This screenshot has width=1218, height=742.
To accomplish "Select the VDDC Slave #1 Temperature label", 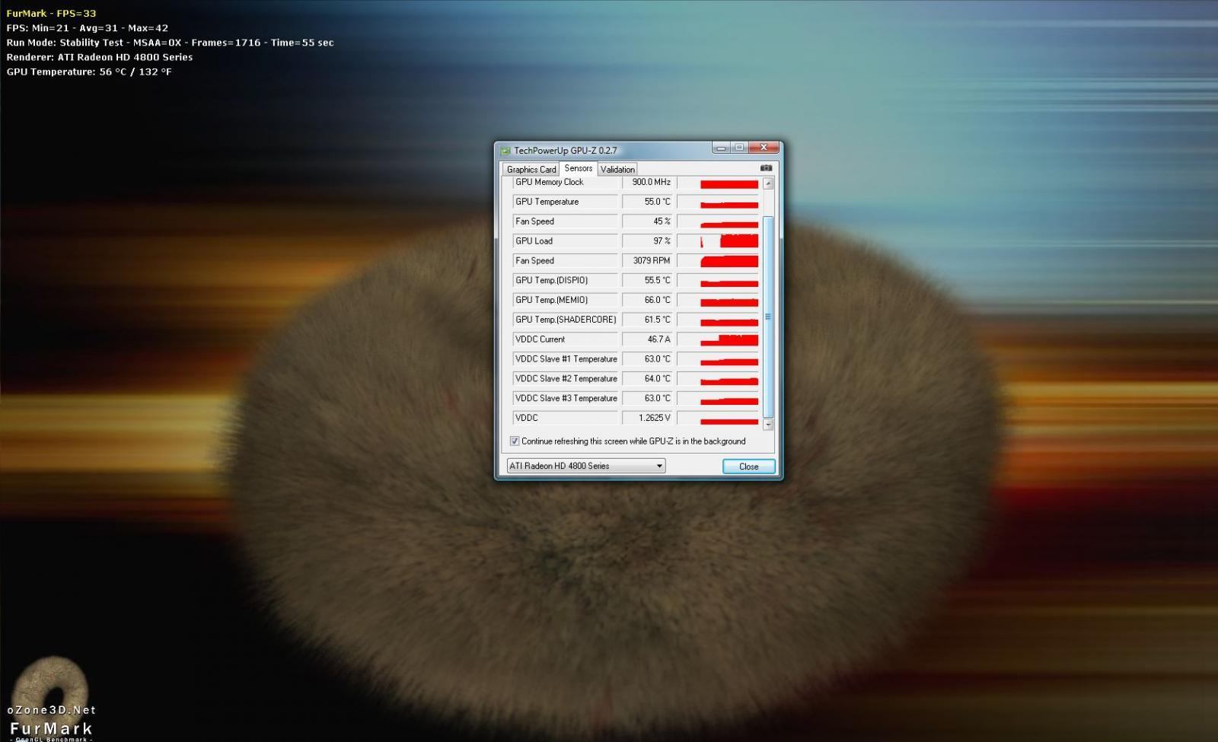I will 565,359.
